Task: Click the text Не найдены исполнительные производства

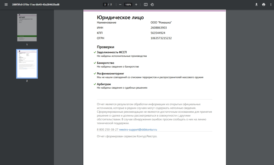Action: (122, 56)
